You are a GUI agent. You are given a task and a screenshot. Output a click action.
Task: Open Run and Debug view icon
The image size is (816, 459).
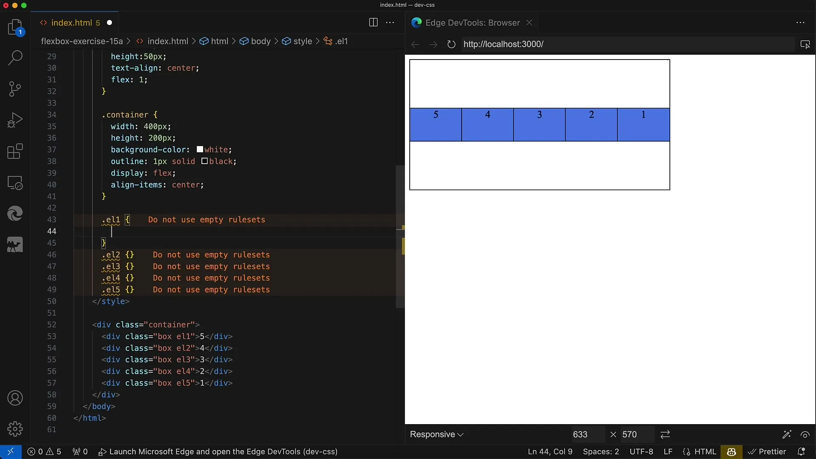coord(15,120)
